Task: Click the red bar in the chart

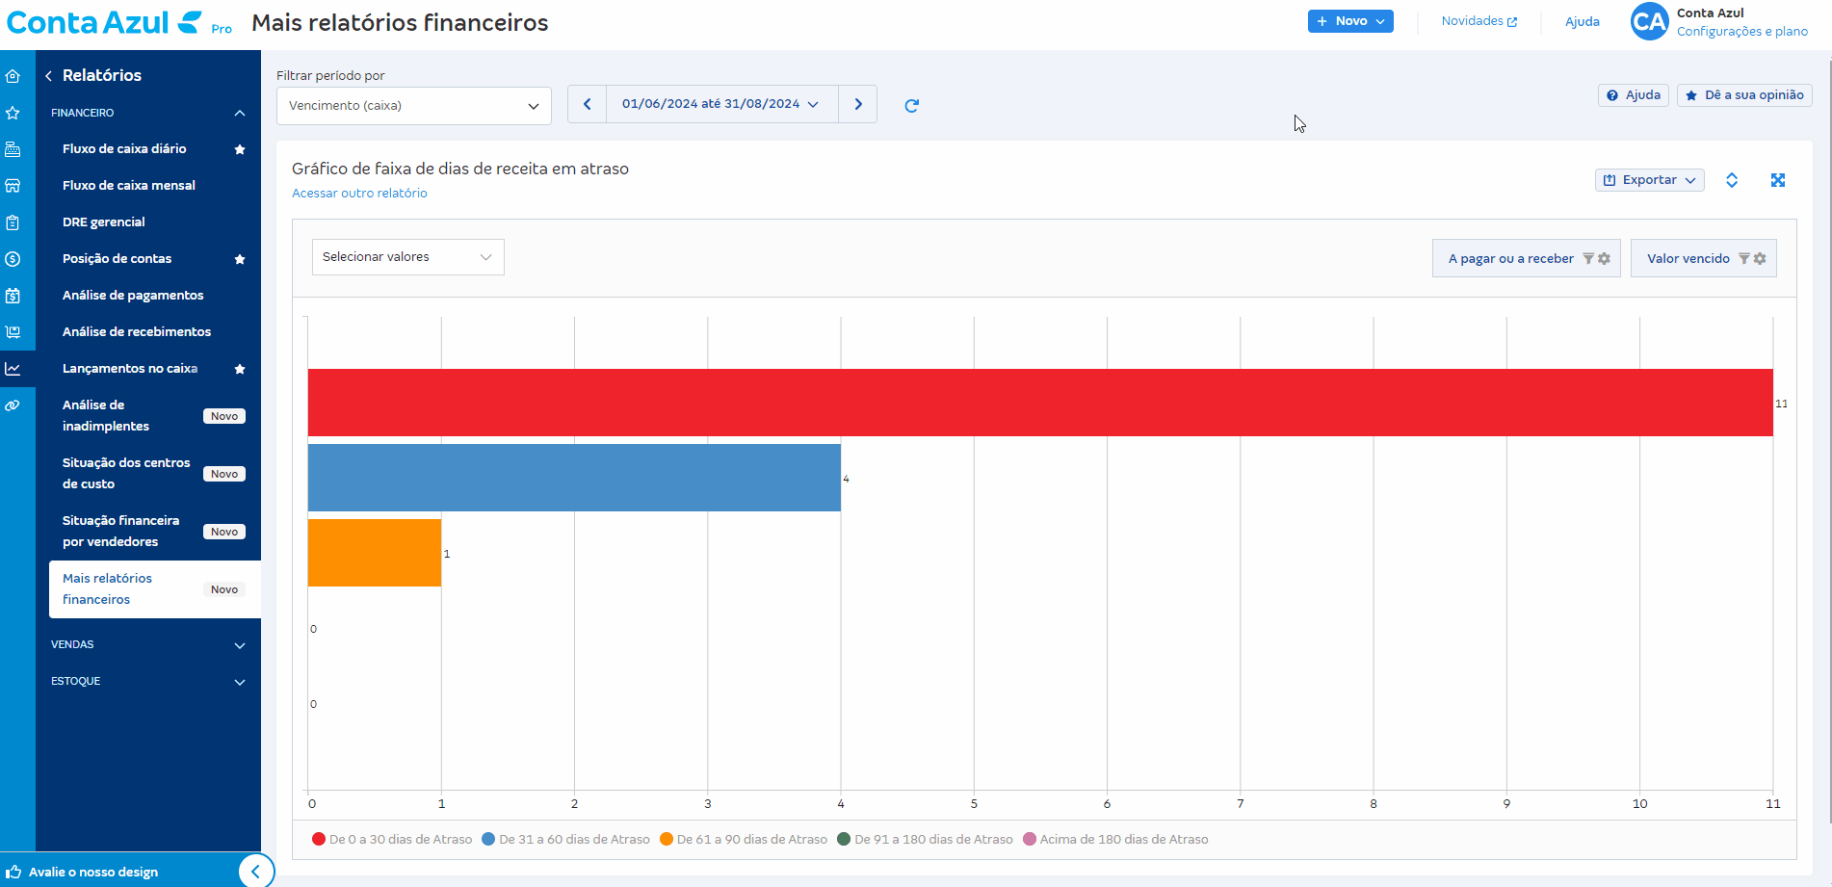Action: pos(1040,403)
